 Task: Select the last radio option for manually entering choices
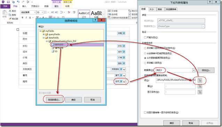(145, 63)
